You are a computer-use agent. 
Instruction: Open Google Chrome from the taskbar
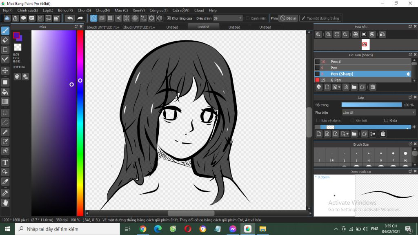pyautogui.click(x=142, y=229)
